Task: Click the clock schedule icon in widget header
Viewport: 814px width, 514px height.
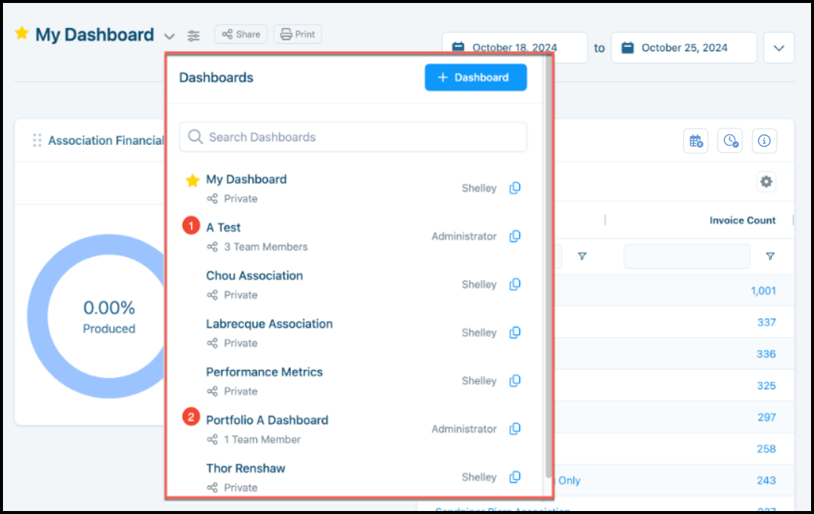Action: [730, 140]
